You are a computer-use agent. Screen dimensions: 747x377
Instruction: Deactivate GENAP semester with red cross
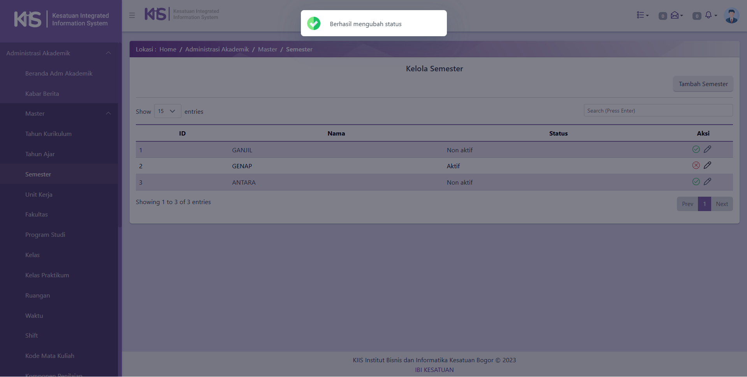click(696, 165)
